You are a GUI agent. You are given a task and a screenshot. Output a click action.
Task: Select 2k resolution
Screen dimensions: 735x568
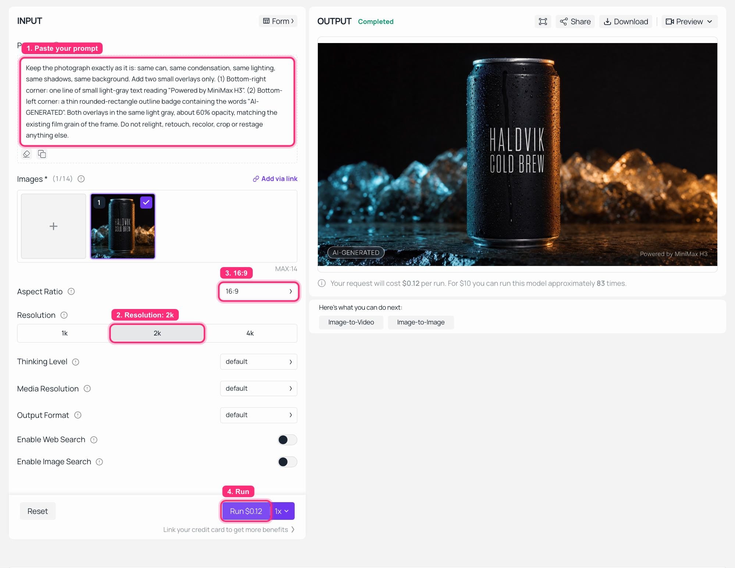point(157,333)
